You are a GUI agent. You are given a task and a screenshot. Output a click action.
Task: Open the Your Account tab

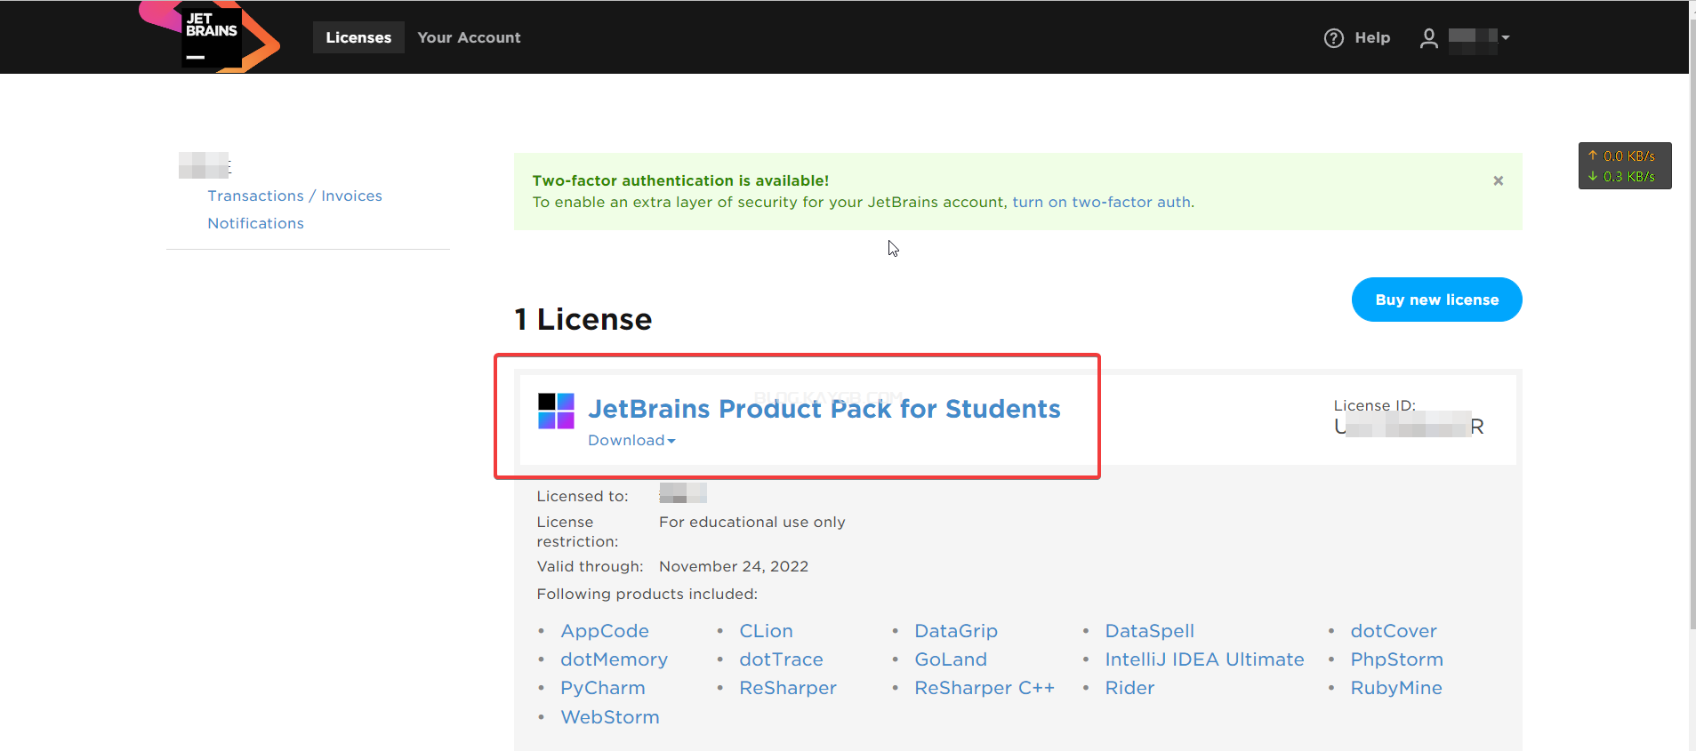coord(469,37)
